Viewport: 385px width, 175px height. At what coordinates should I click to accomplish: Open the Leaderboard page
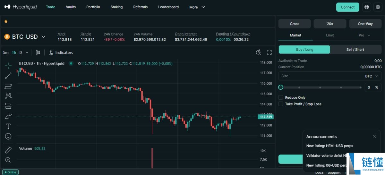click(x=168, y=7)
